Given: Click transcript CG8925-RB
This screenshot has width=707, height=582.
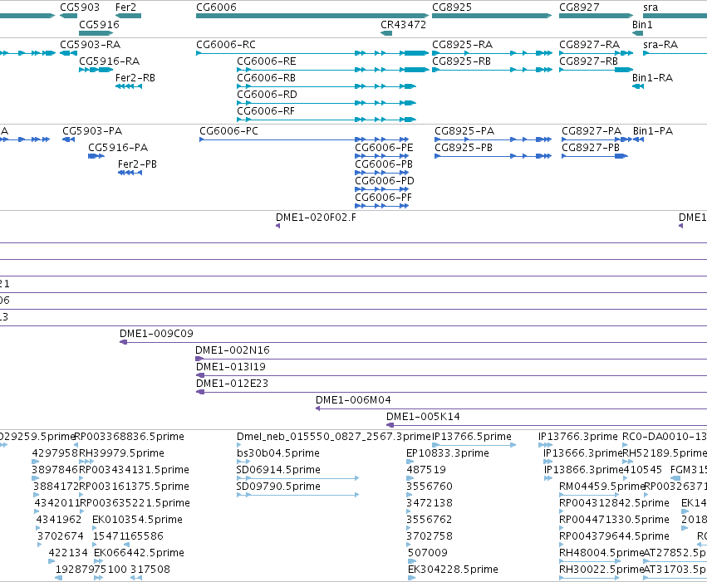Looking at the screenshot, I should click(492, 70).
